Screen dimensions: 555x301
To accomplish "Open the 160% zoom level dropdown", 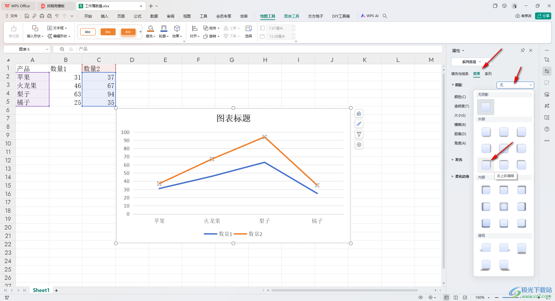I will pos(482,298).
